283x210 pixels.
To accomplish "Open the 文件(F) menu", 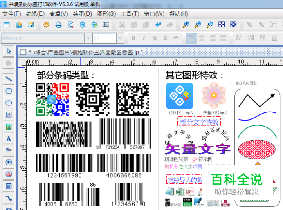I will coord(11,14).
